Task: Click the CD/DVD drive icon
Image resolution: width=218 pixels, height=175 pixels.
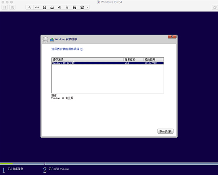Action: 52,7
